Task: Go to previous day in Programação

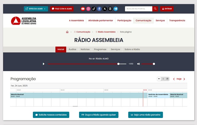Action: pyautogui.click(x=174, y=79)
